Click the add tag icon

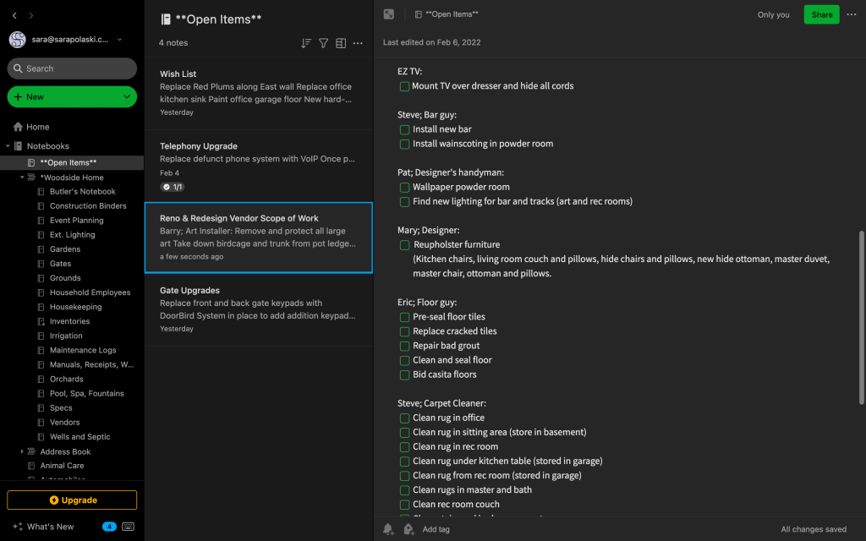tap(408, 529)
